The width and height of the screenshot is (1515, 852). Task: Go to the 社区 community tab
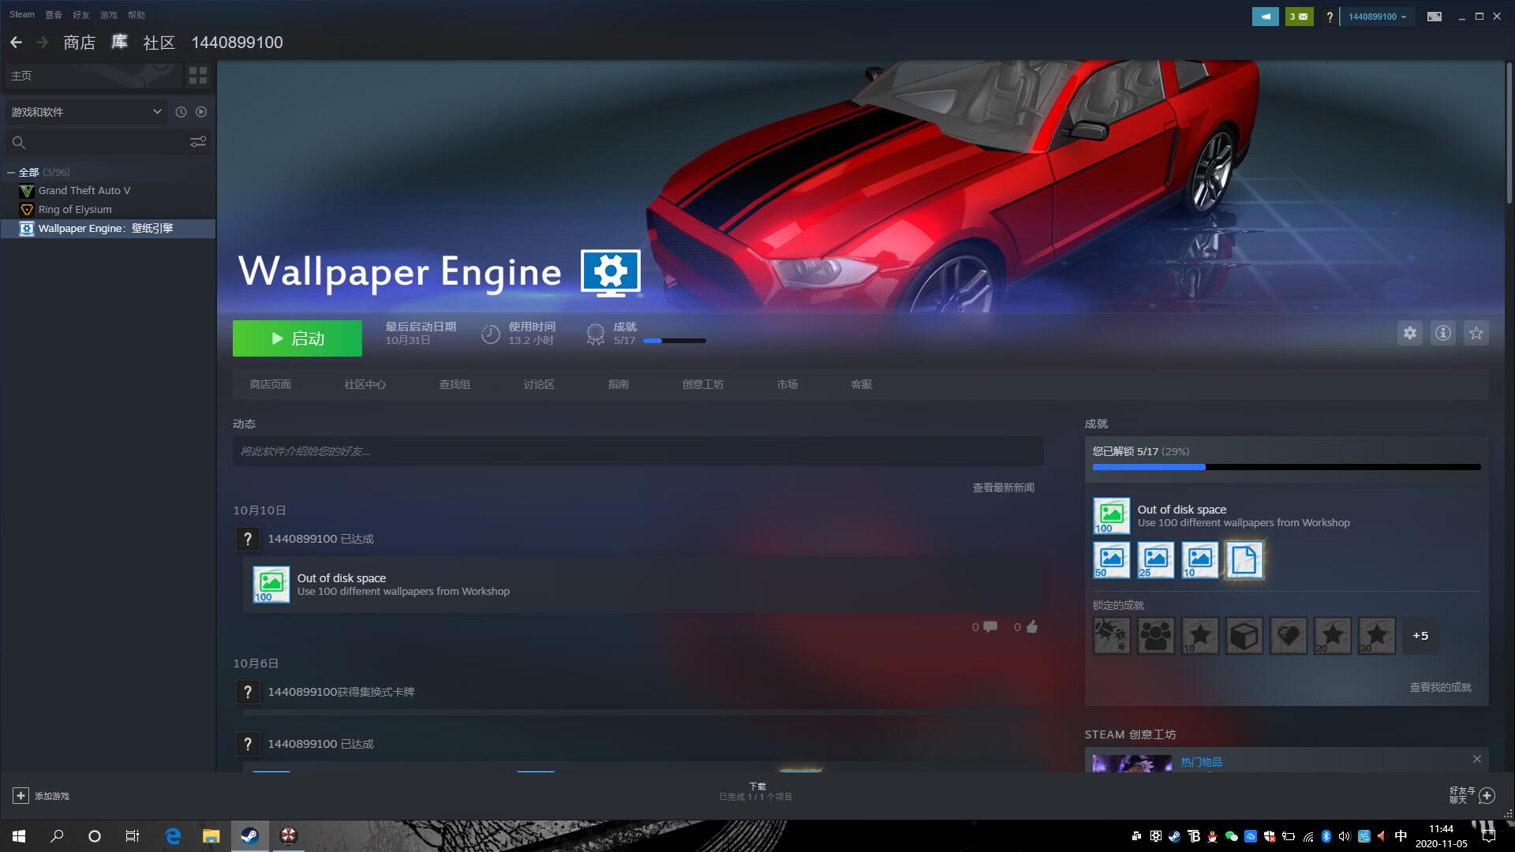pyautogui.click(x=159, y=43)
